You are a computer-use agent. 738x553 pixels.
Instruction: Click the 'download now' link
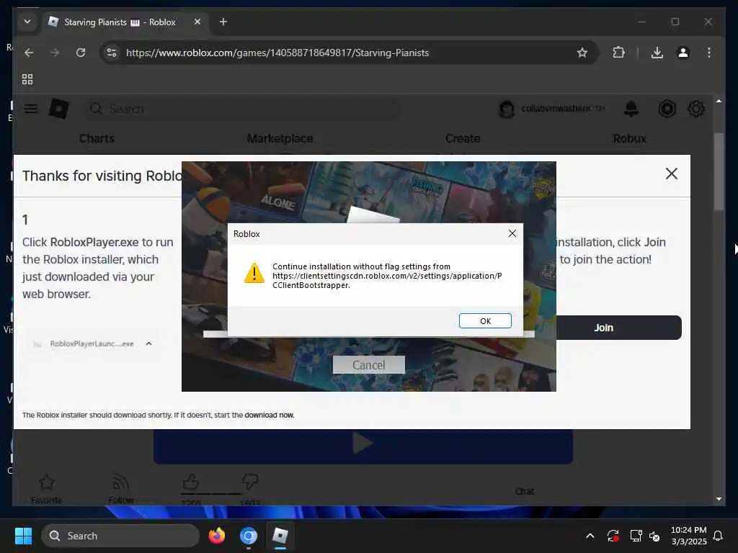click(x=270, y=415)
